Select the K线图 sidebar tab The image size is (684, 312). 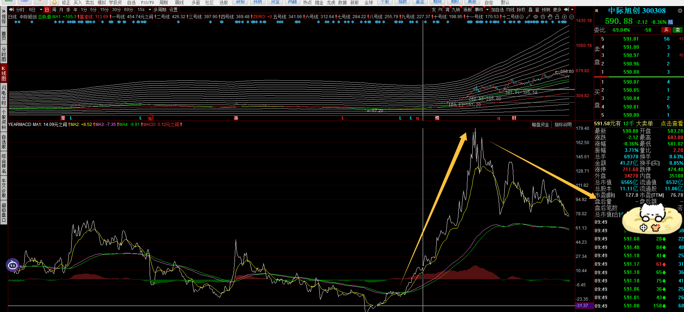coord(4,73)
